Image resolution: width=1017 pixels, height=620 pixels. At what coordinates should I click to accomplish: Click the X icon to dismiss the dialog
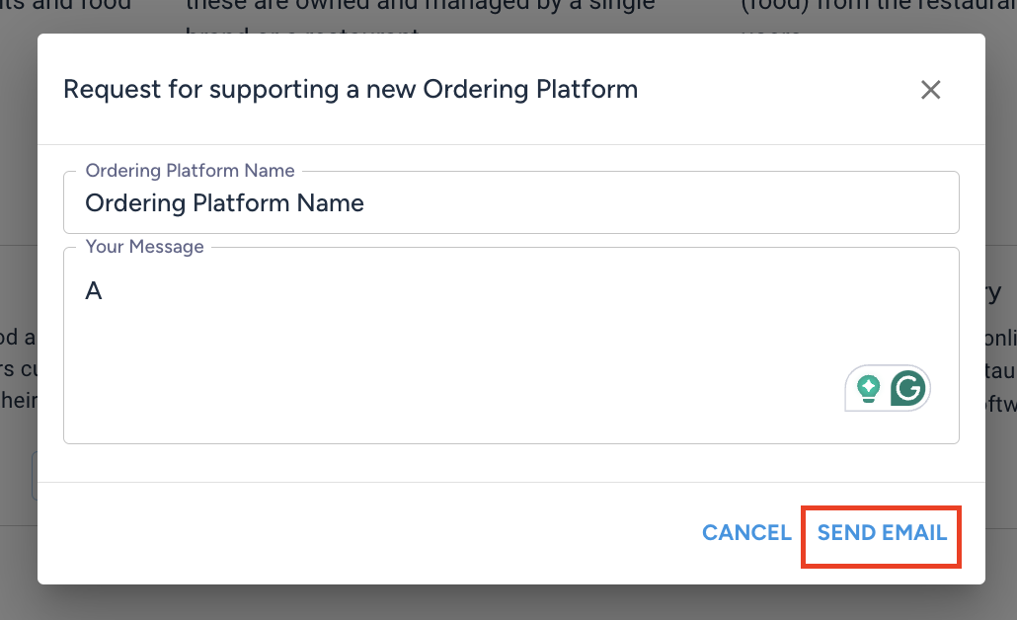tap(930, 89)
